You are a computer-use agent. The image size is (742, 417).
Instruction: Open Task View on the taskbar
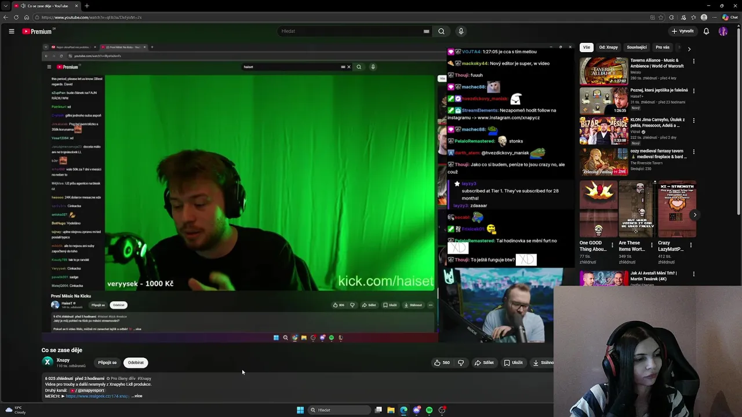(x=379, y=410)
